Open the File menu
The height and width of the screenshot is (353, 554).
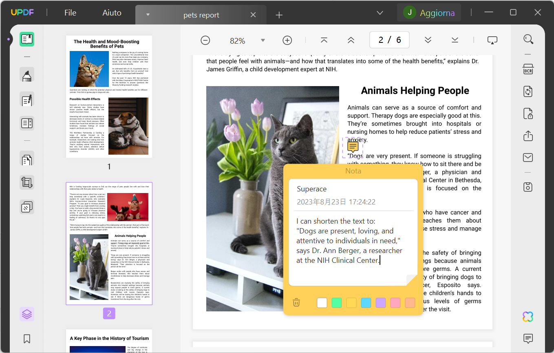[70, 13]
